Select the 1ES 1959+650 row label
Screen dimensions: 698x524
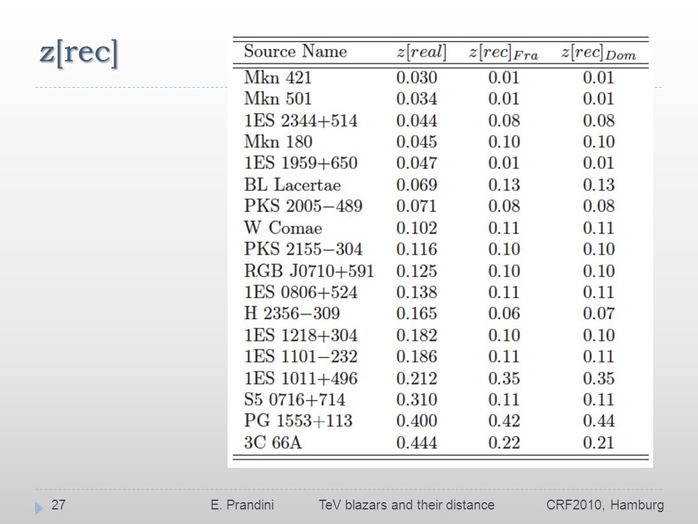click(301, 163)
